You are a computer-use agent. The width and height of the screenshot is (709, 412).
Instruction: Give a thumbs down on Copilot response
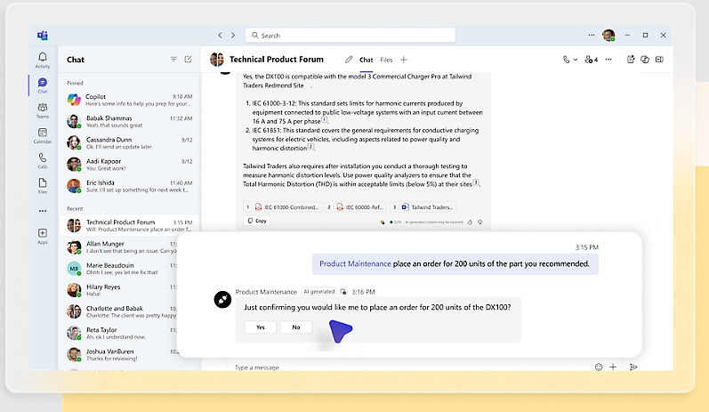pos(480,222)
